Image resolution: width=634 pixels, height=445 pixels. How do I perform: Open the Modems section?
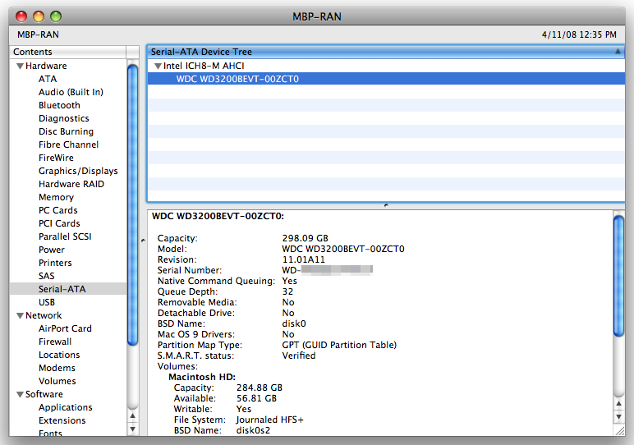(x=57, y=368)
